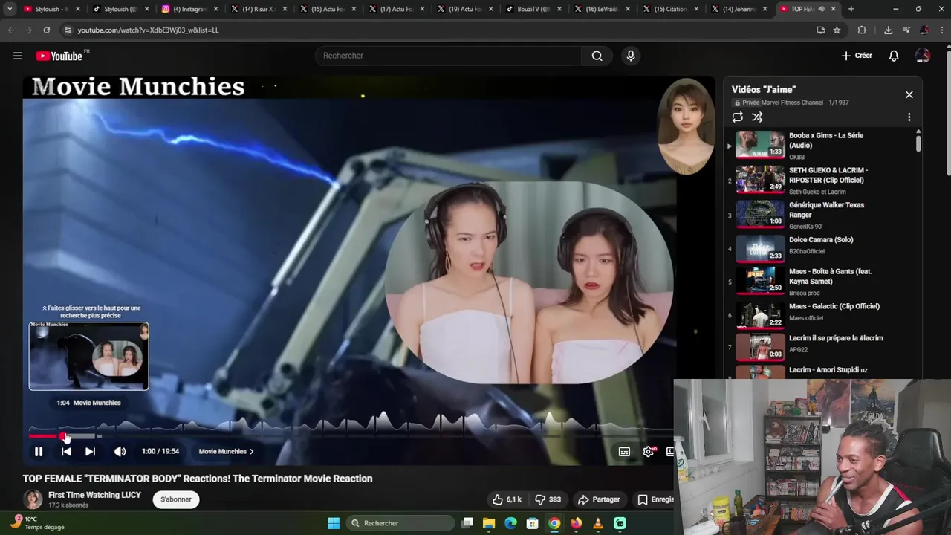
Task: Dislike the video showing 383
Action: click(x=548, y=499)
